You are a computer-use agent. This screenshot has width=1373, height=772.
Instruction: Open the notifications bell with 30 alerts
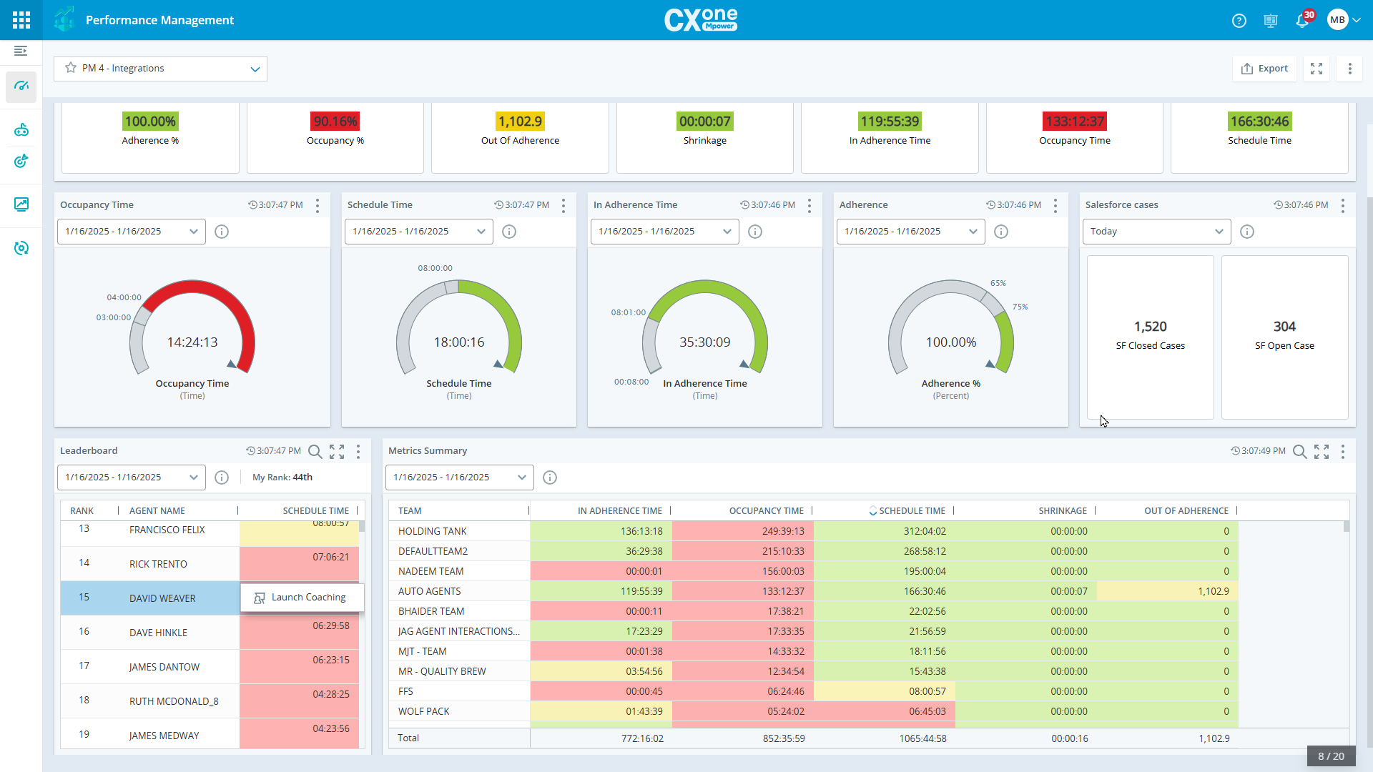click(x=1302, y=21)
